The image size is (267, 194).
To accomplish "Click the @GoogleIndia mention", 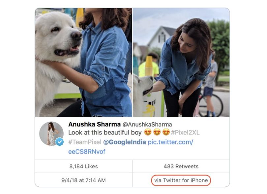I will 125,142.
